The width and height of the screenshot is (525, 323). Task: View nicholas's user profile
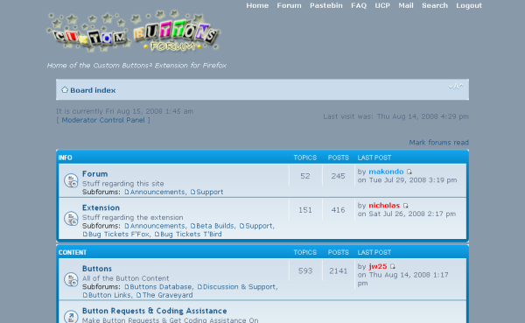384,206
